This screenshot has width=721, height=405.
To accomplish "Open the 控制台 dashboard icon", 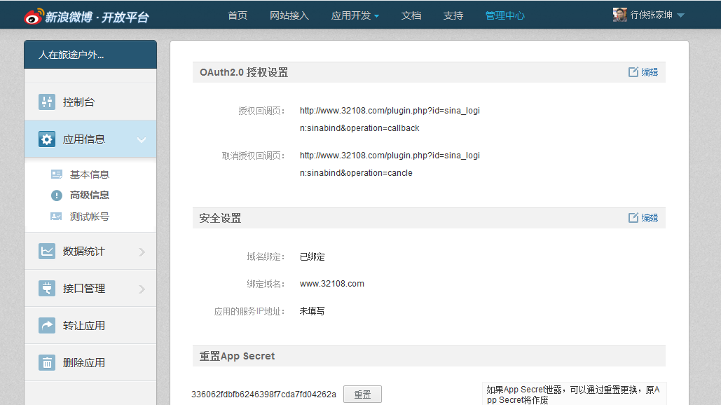I will coord(47,102).
